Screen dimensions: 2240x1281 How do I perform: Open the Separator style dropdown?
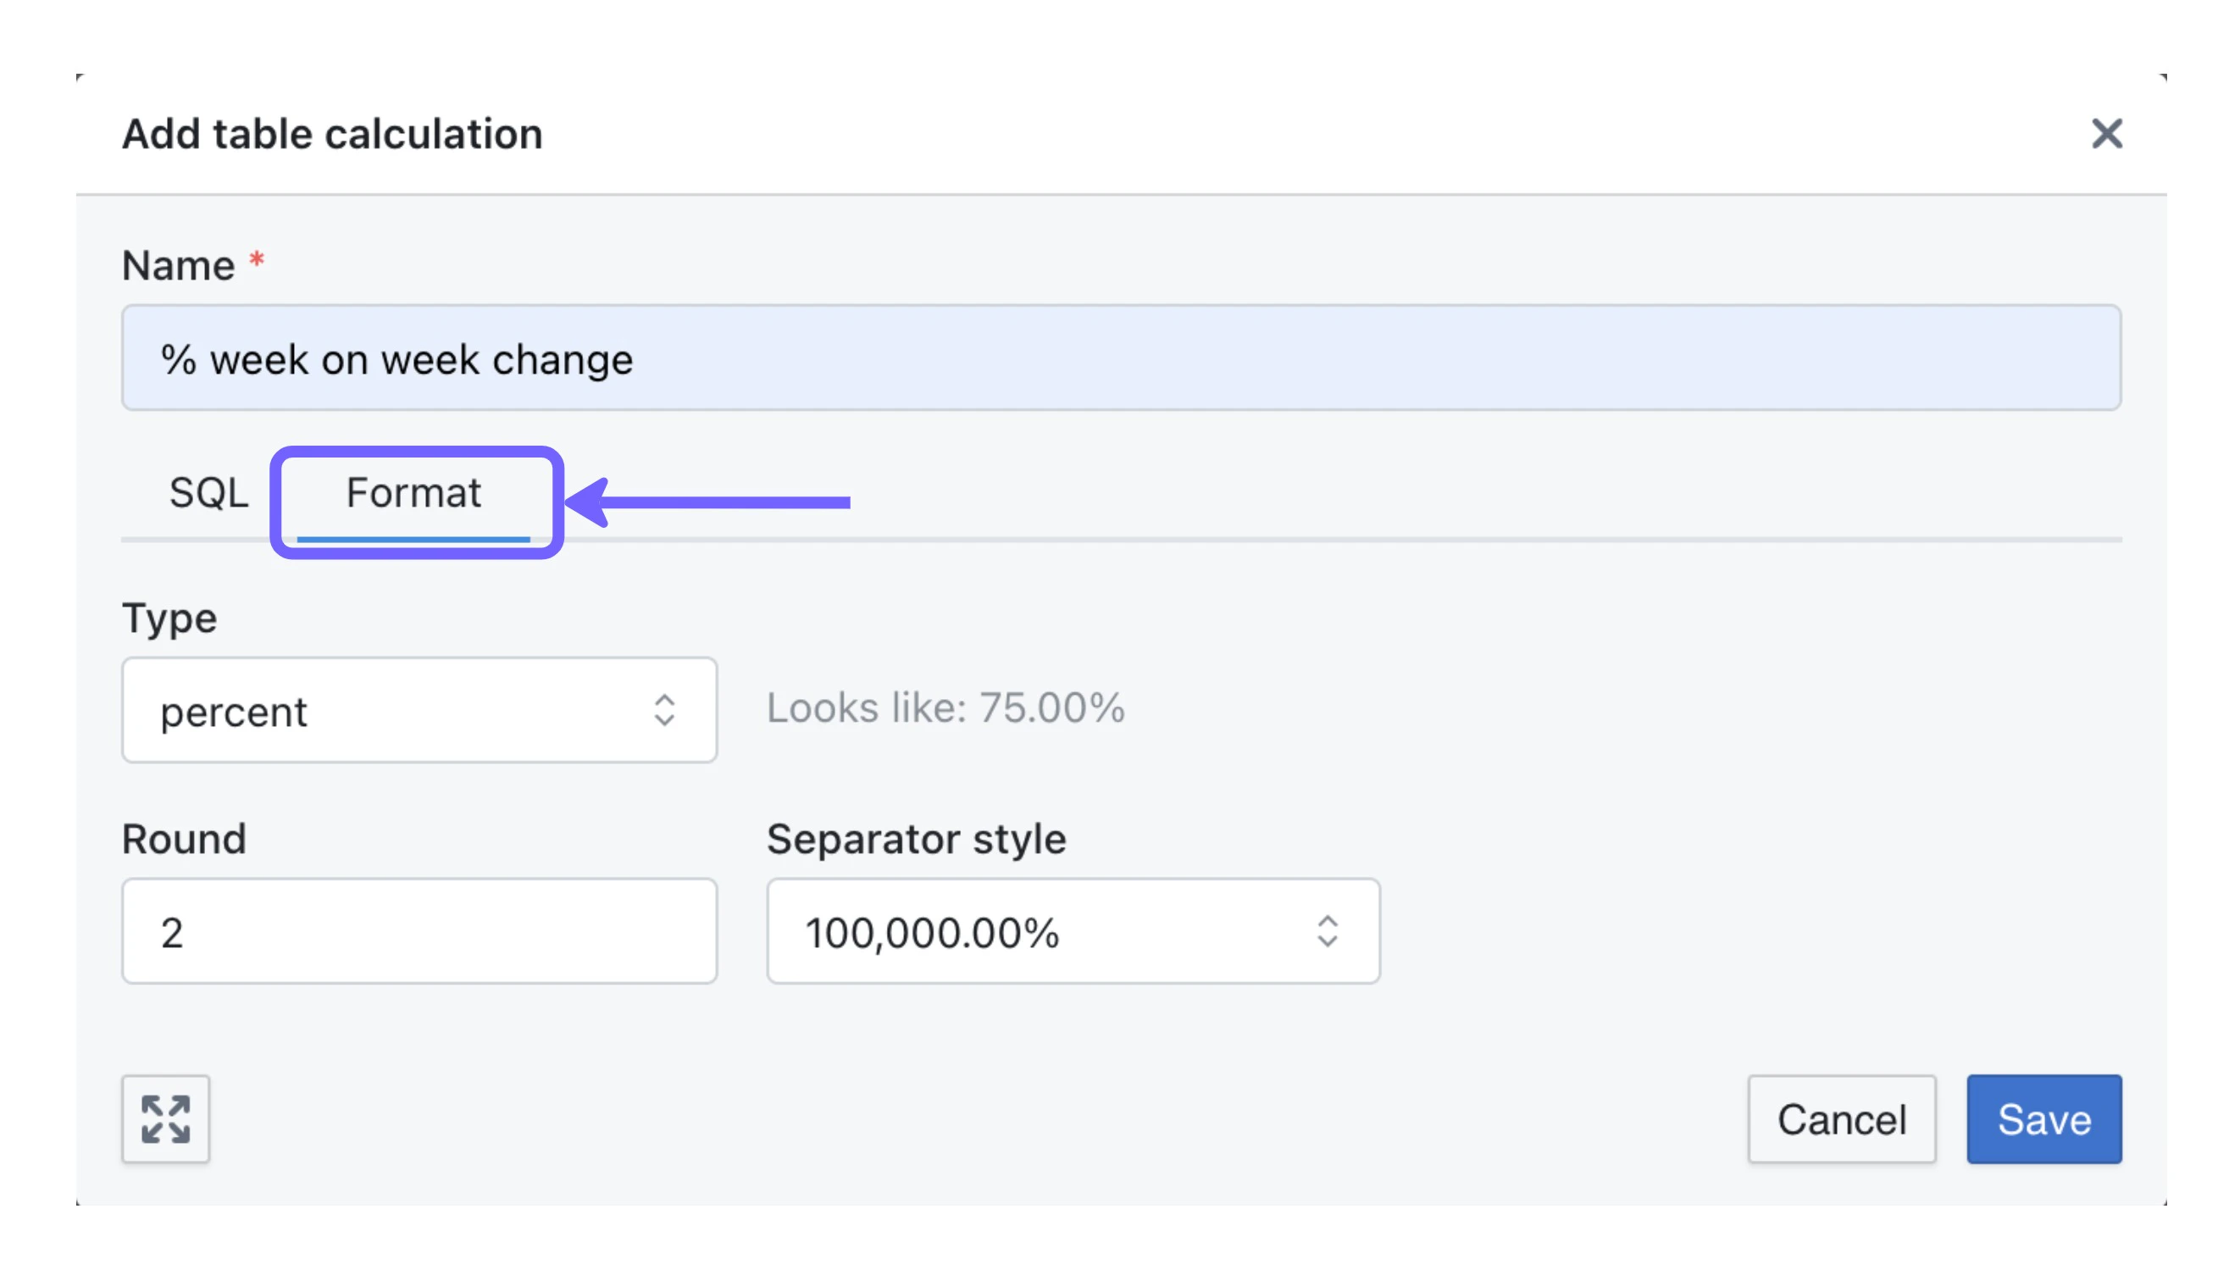point(1072,931)
